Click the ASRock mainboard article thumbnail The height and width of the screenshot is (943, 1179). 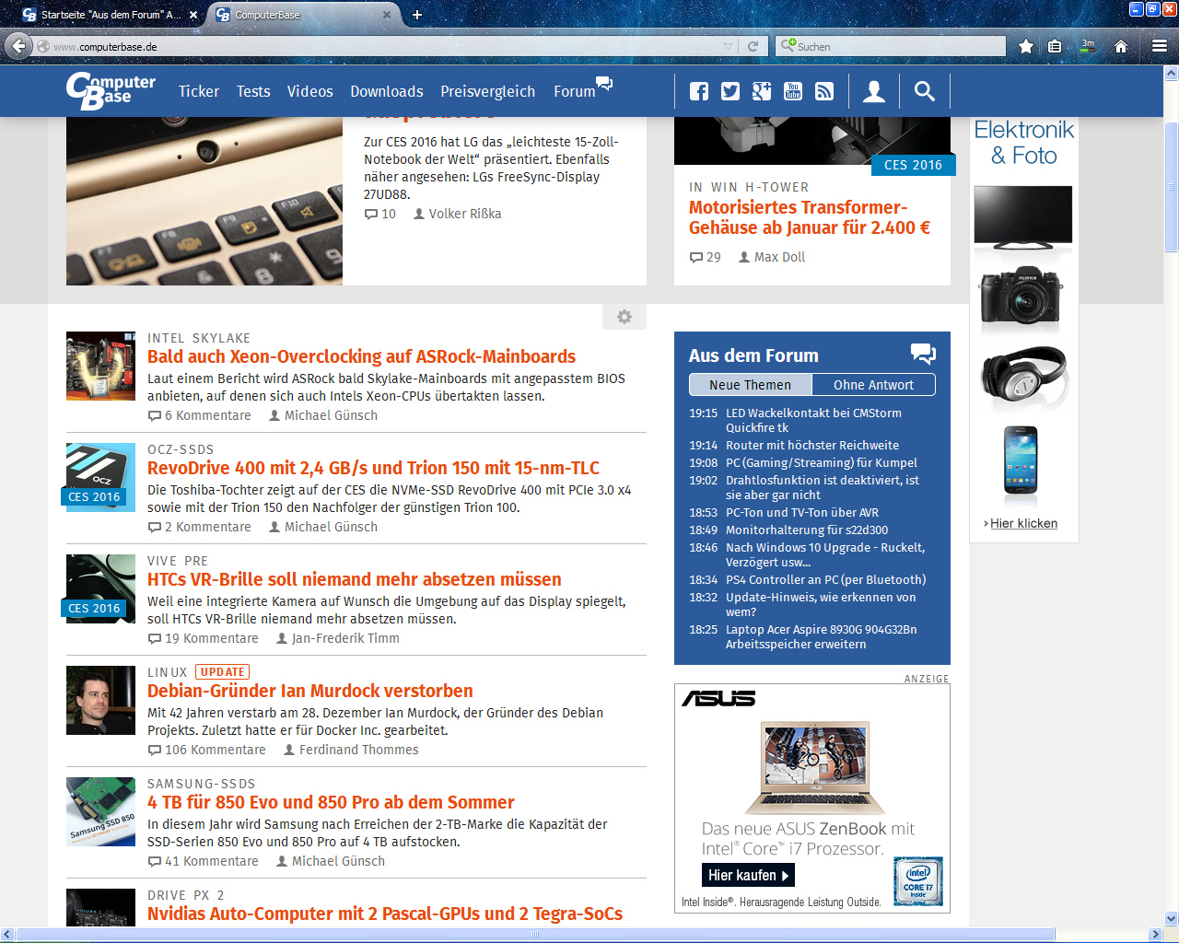(x=101, y=366)
